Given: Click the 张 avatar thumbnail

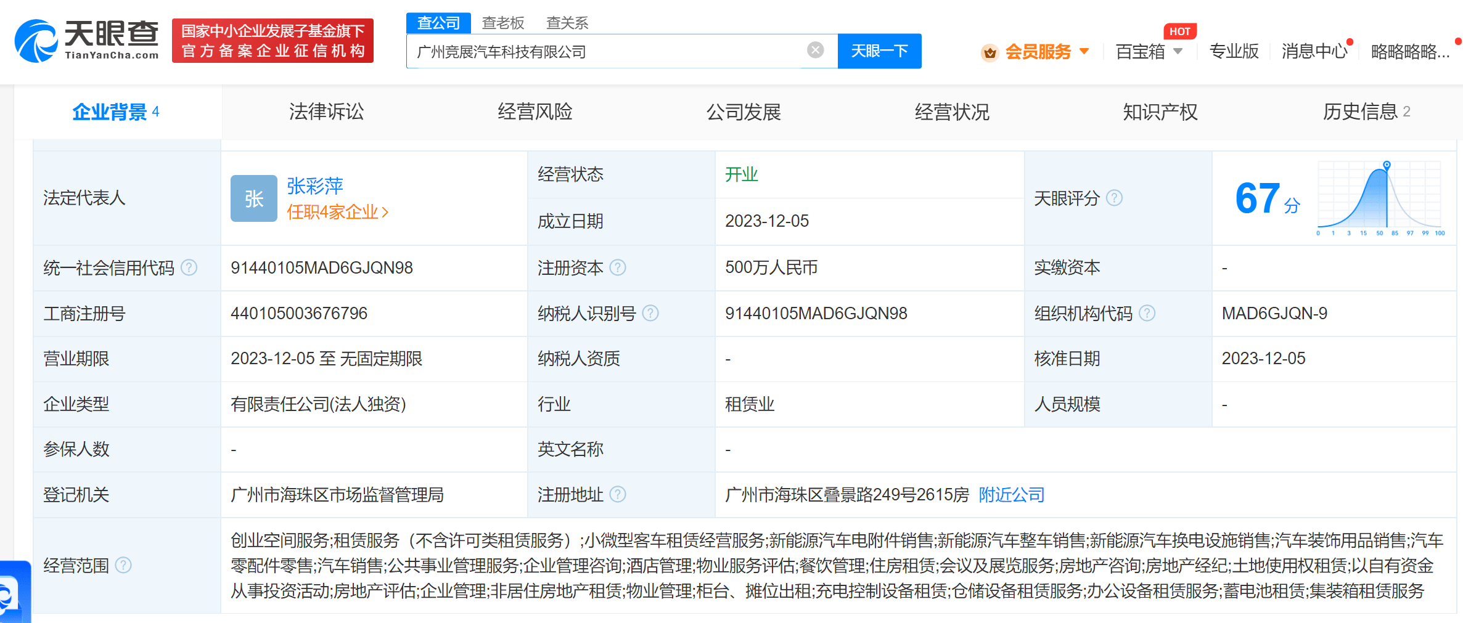Looking at the screenshot, I should click(254, 198).
